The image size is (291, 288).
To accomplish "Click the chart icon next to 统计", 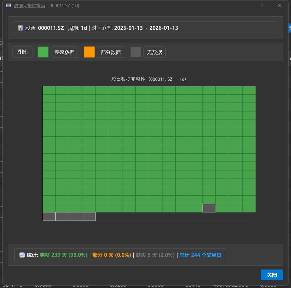I will tap(22, 255).
